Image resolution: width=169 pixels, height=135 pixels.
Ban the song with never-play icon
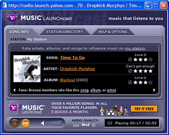pyautogui.click(x=130, y=59)
